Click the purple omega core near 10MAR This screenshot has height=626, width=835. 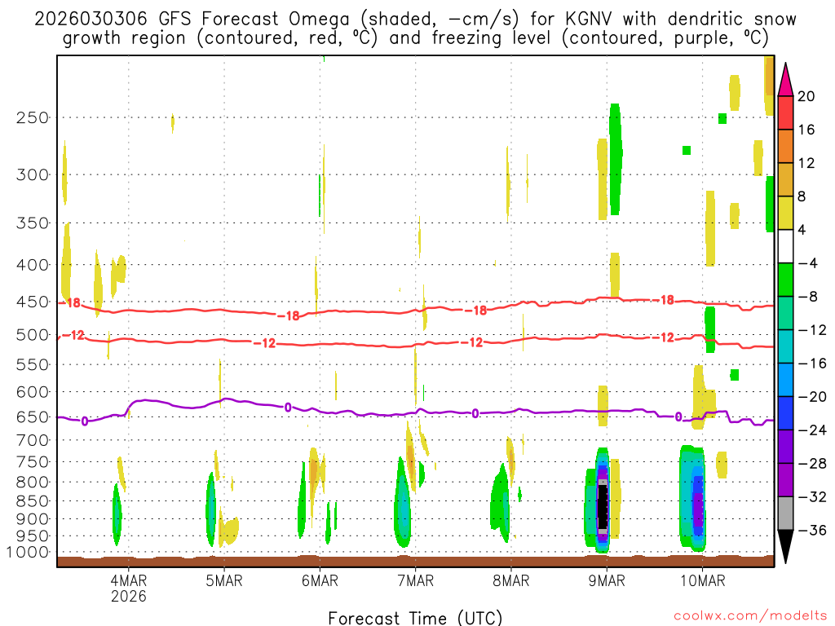(x=698, y=505)
